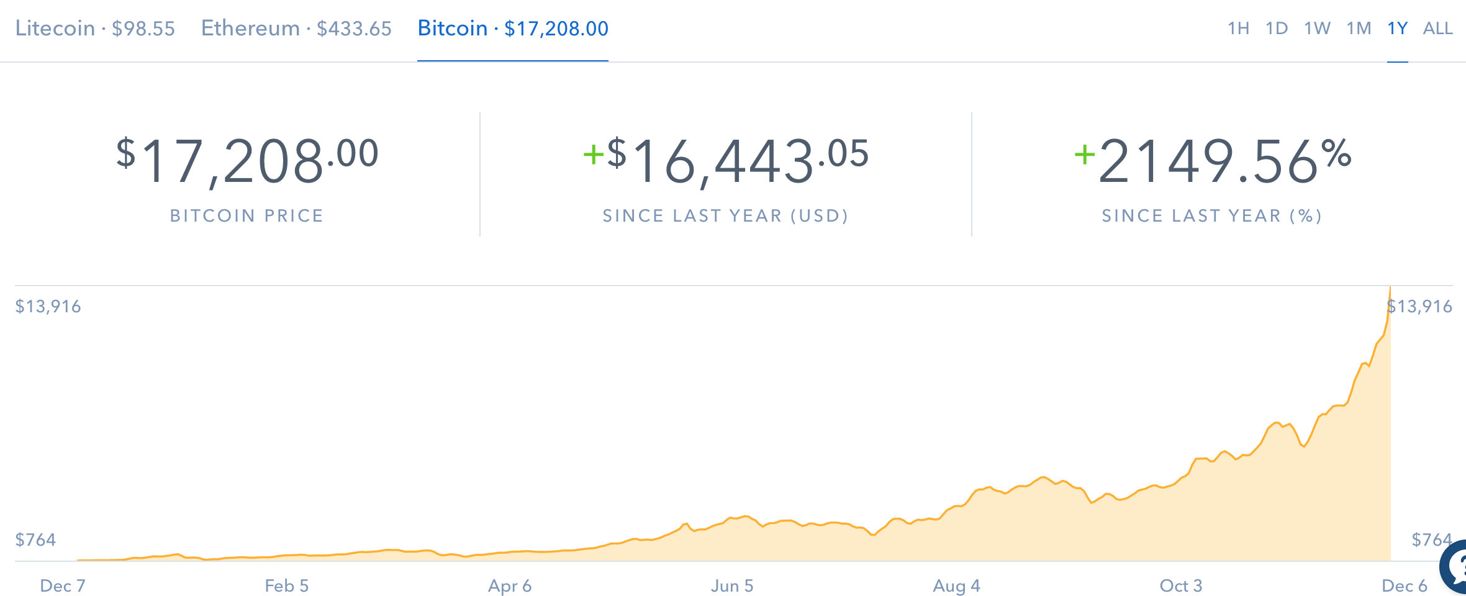View ALL time price history
The width and height of the screenshot is (1466, 596).
(1437, 29)
